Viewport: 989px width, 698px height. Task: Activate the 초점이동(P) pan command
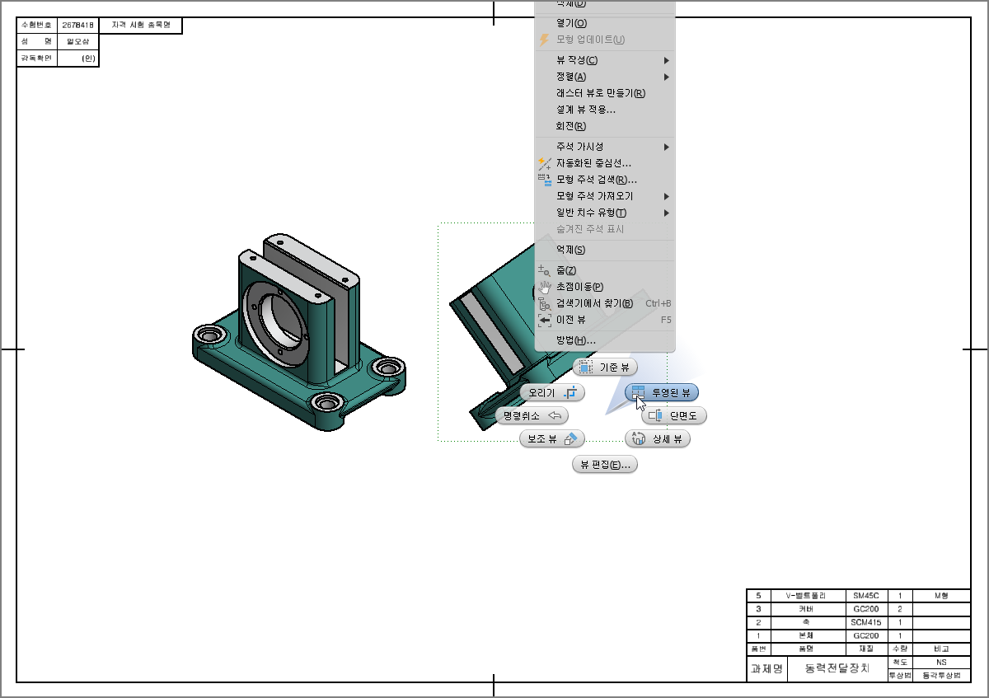click(605, 287)
